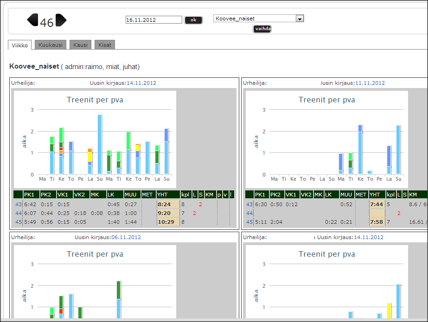Viewport: 428px width, 322px height.
Task: Switch to the Kuukausi tab
Action: pos(51,45)
